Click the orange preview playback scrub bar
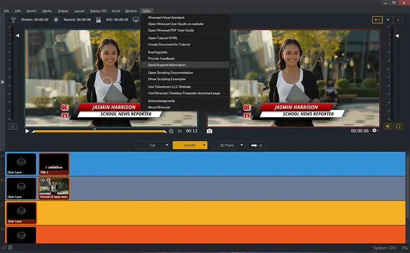The height and width of the screenshot is (253, 410). [99, 131]
